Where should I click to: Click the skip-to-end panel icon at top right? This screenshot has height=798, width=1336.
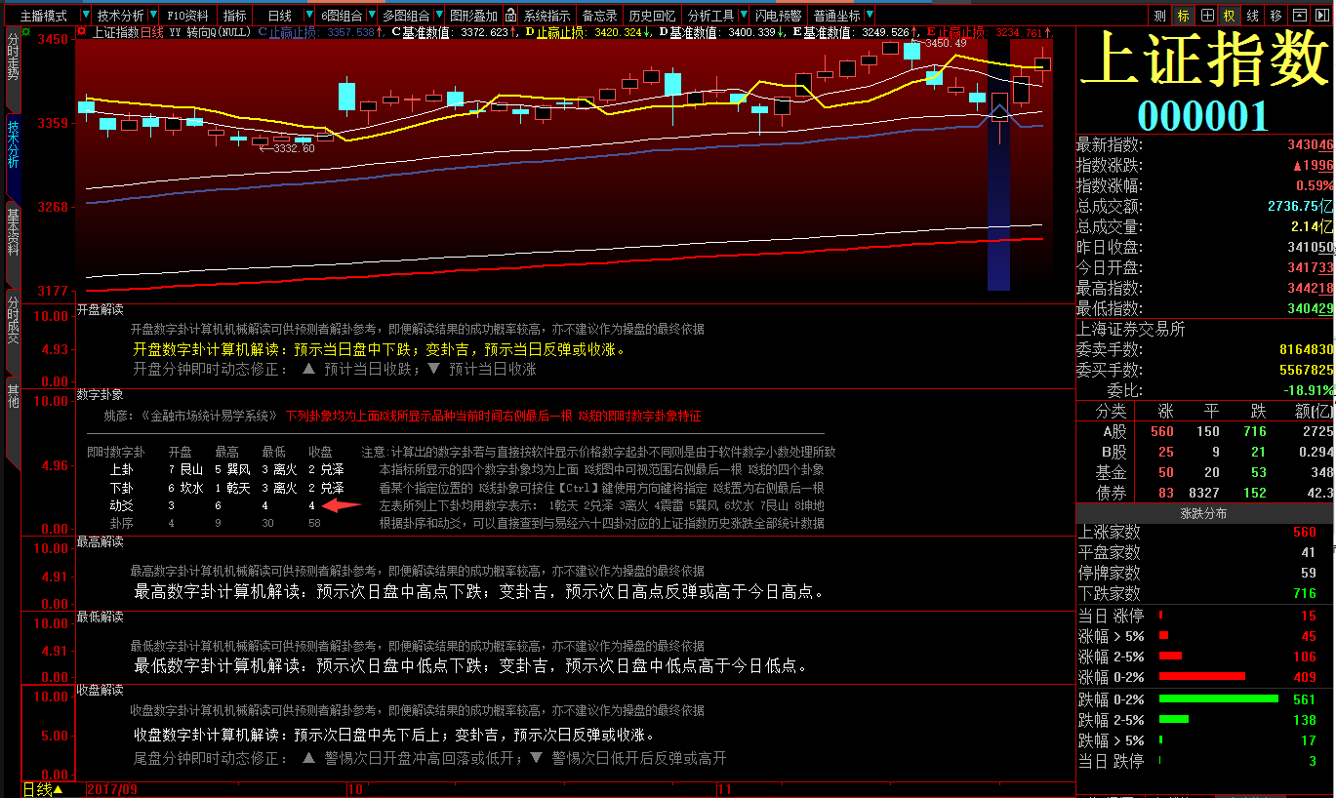[1322, 16]
